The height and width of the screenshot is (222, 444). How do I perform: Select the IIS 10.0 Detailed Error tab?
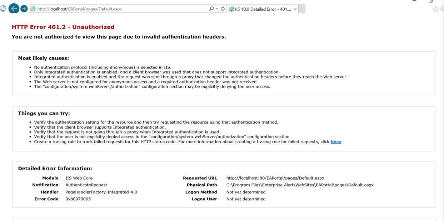coord(263,9)
